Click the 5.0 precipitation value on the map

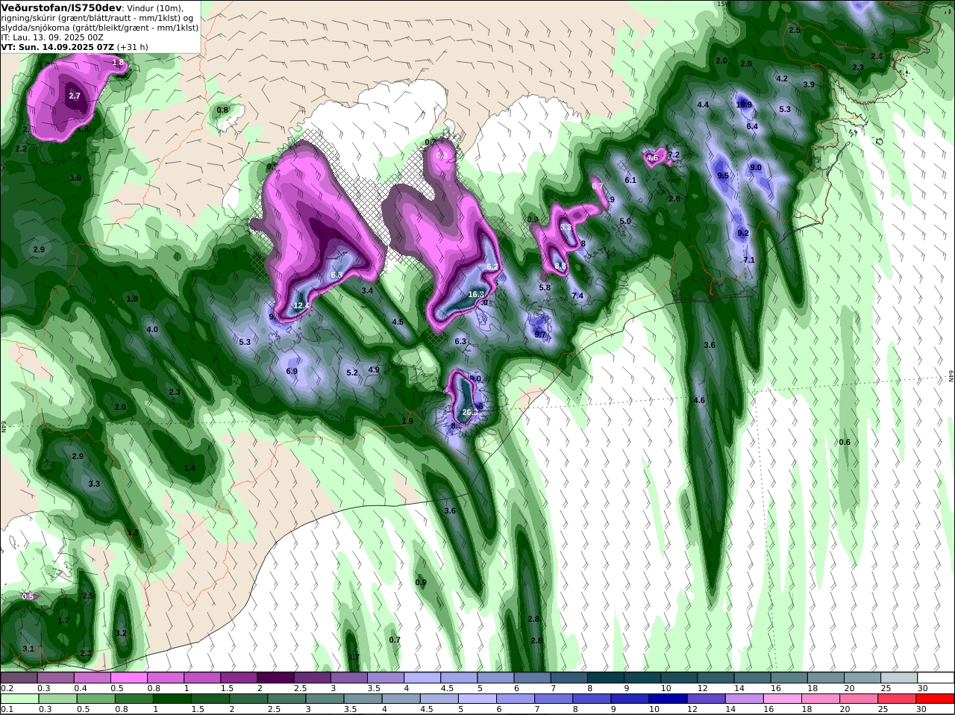coord(625,222)
